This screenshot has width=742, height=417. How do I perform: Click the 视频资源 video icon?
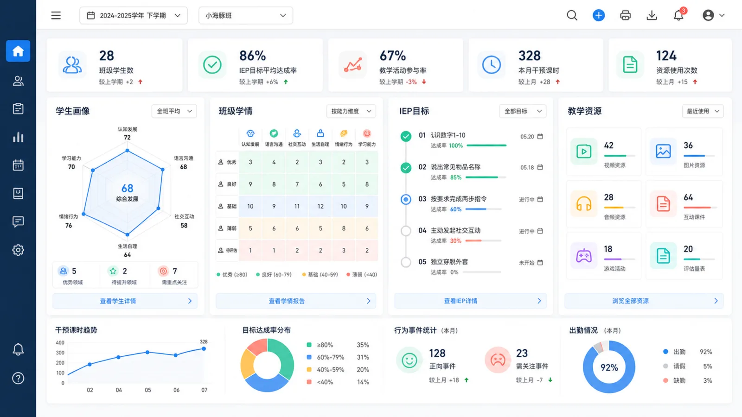pos(583,151)
